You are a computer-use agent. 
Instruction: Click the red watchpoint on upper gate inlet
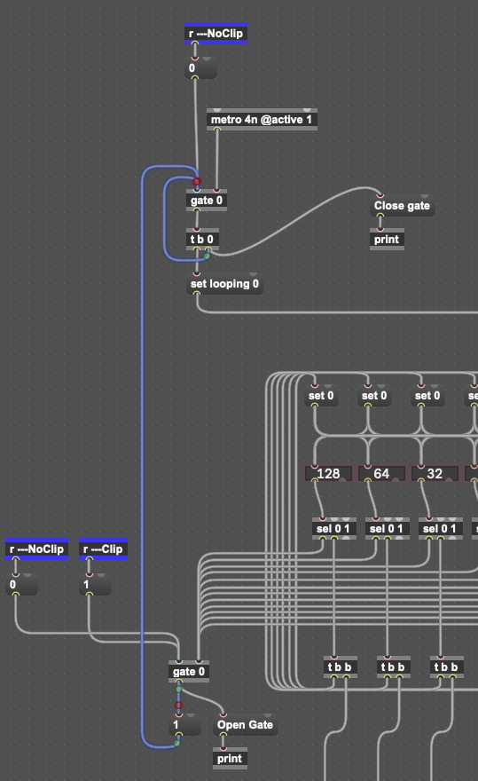[x=197, y=181]
